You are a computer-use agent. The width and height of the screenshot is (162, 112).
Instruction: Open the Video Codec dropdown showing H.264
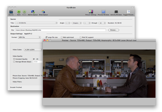(x=33, y=50)
